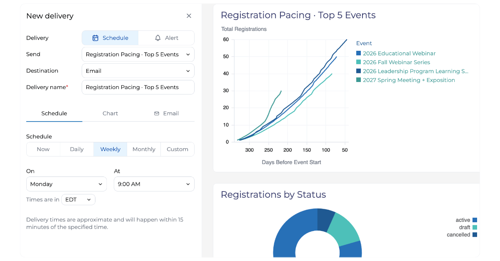Click the teal draft donut segment
Viewport: 500px width, 261px height.
[344, 229]
